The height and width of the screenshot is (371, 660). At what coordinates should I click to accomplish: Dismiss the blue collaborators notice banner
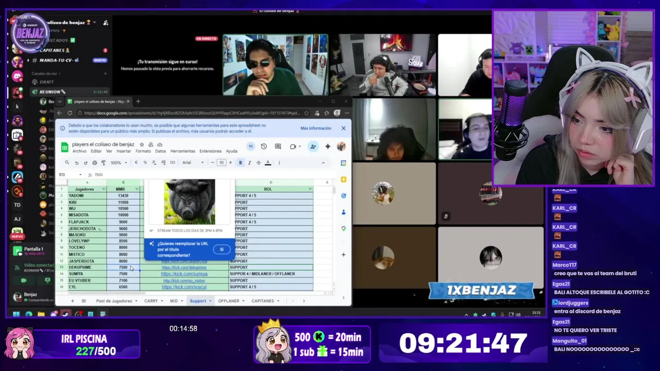point(343,128)
